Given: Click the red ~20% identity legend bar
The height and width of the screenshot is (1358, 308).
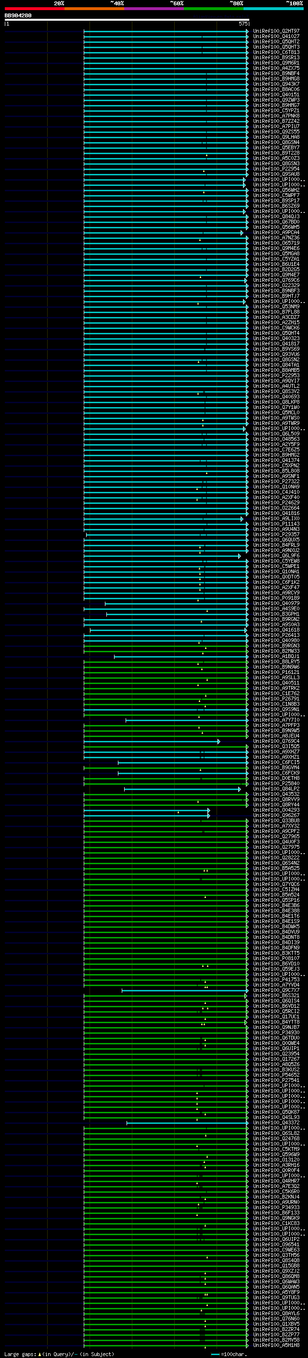Looking at the screenshot, I should [x=34, y=9].
